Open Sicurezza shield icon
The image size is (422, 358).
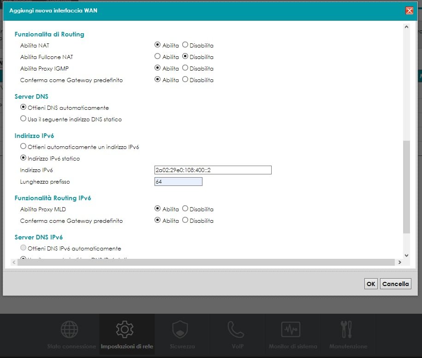[179, 329]
